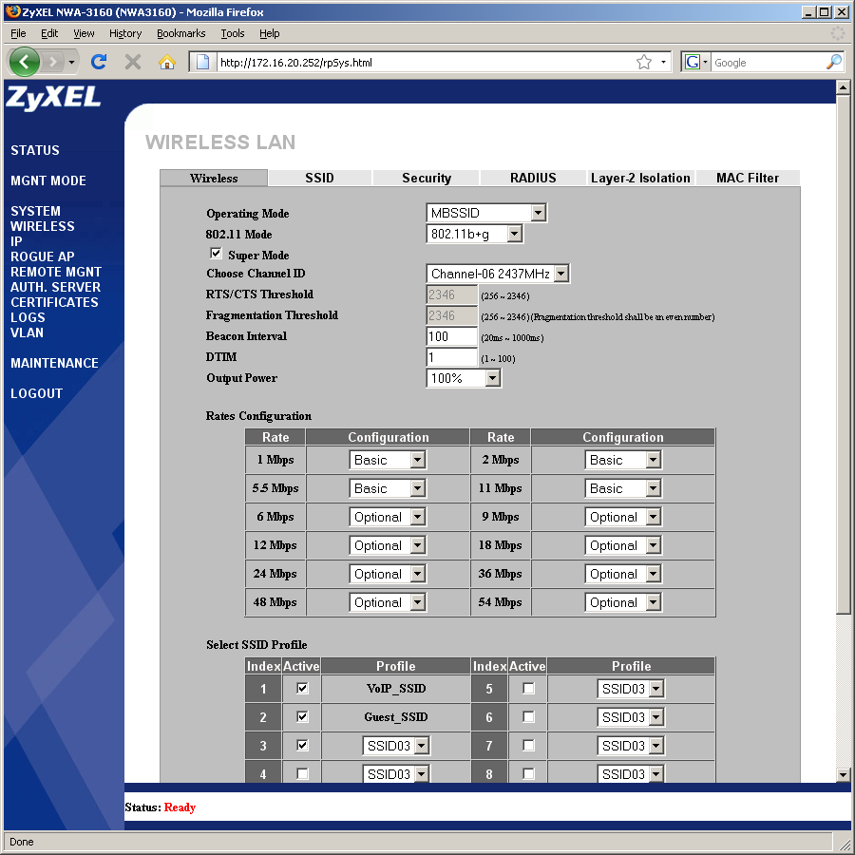Uncheck the Super Mode checkbox
This screenshot has height=855, width=855.
pyautogui.click(x=216, y=254)
